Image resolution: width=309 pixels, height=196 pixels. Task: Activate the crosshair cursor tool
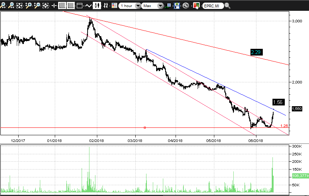point(54,6)
